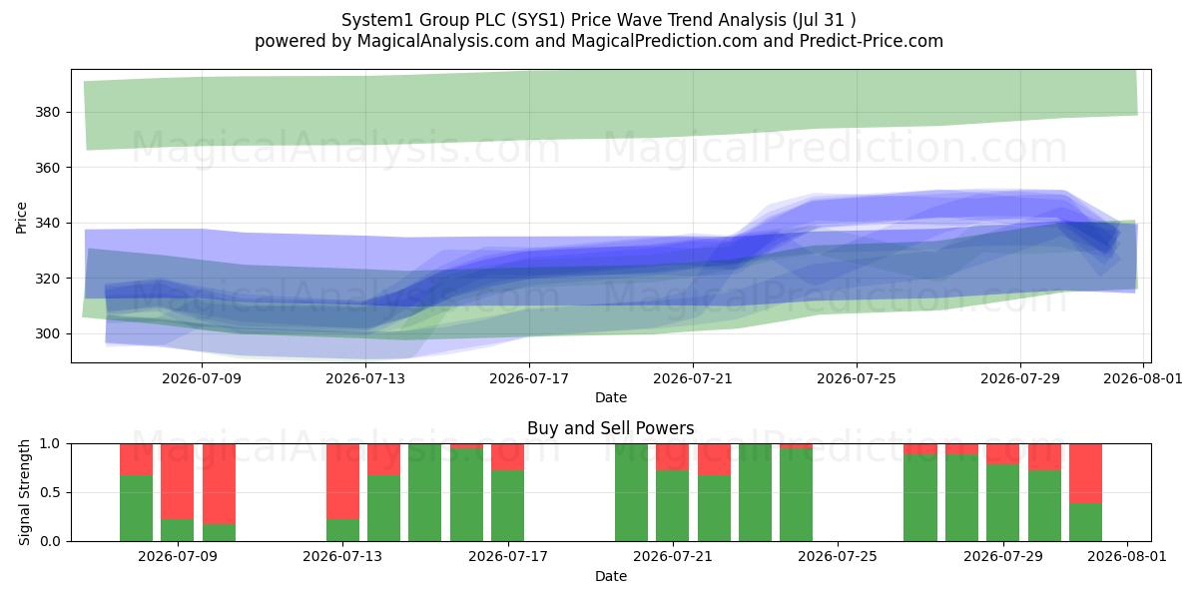This screenshot has width=1198, height=599.
Task: Click the 300 price axis tick label
Action: 50,333
